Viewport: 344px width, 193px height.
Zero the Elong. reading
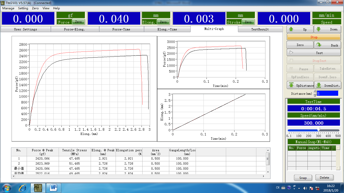(163, 22)
